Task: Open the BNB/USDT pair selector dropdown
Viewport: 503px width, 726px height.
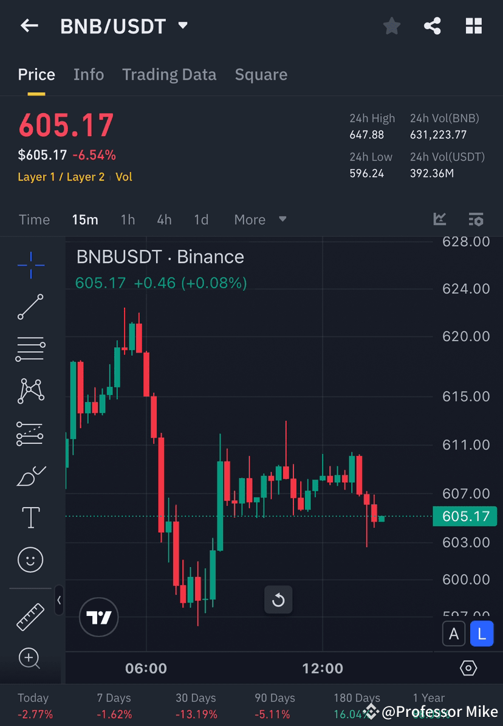Action: coord(182,26)
